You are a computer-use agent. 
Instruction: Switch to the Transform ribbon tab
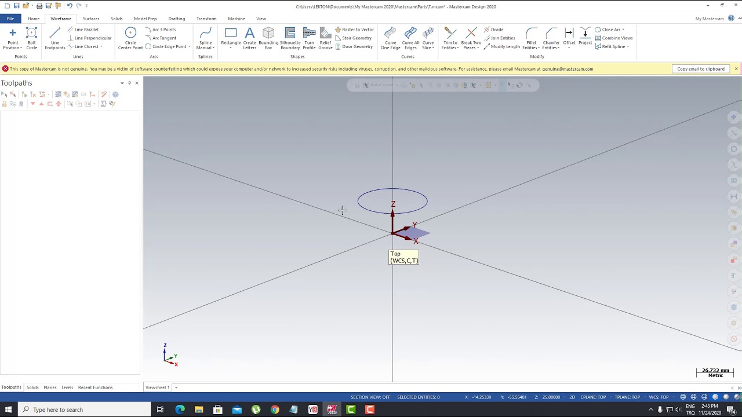(206, 19)
